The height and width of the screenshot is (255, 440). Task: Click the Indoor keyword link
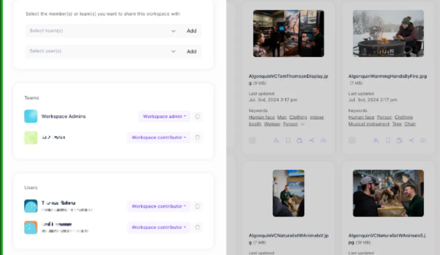tap(317, 117)
